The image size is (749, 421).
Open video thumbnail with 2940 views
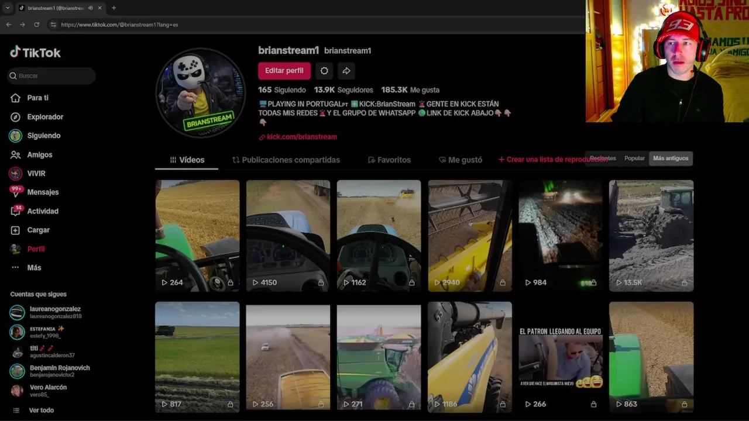click(470, 236)
